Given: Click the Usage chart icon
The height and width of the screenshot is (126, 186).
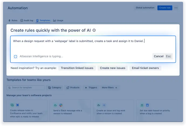Looking at the screenshot, I should 54,20.
